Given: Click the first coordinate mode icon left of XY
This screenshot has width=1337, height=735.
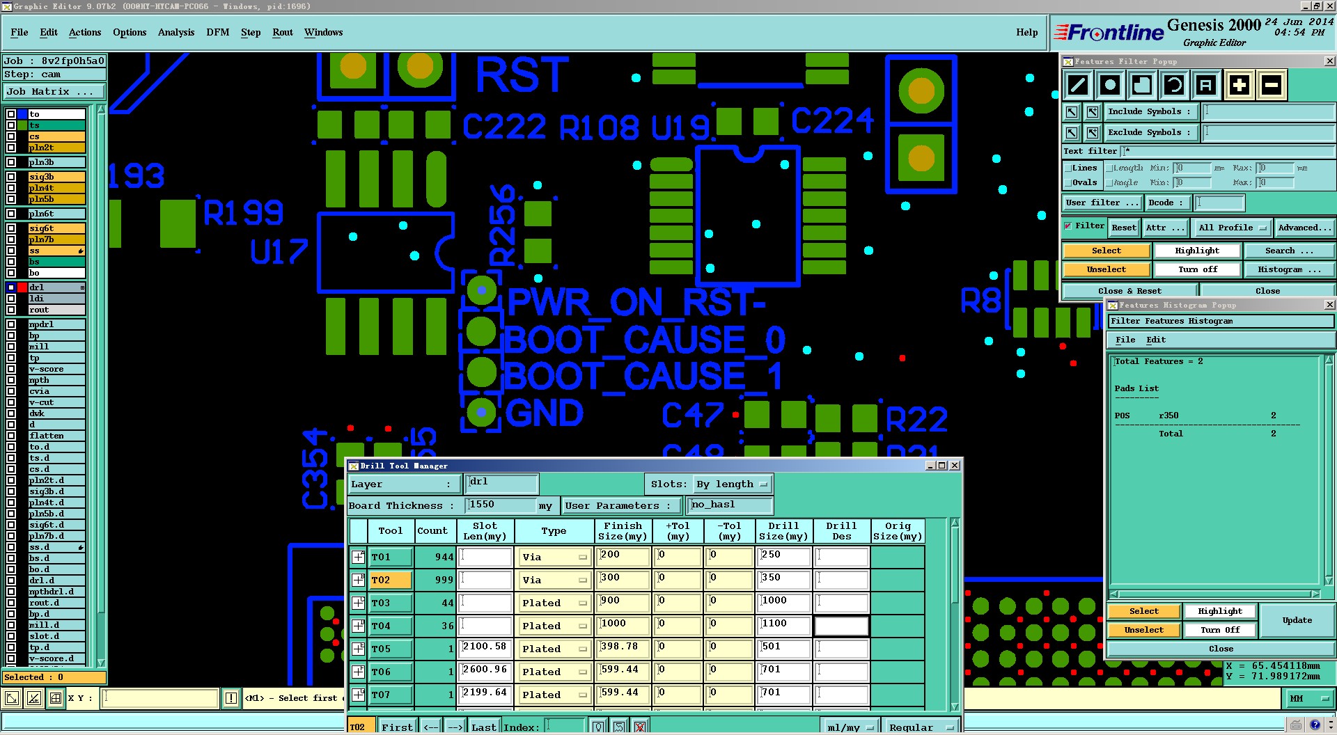Looking at the screenshot, I should point(12,698).
